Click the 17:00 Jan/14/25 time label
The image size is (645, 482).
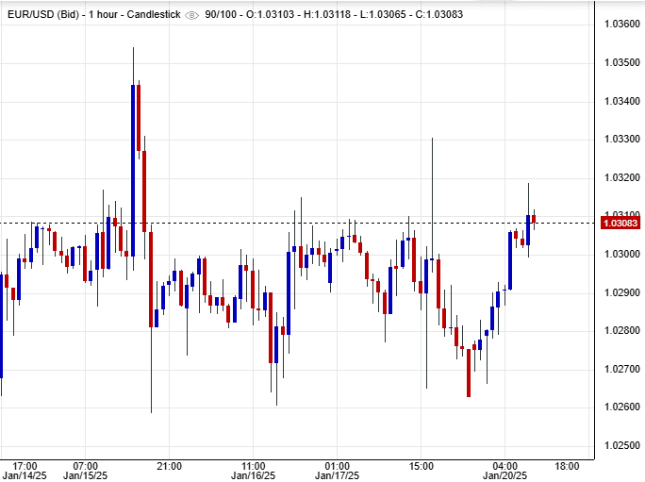[x=25, y=471]
